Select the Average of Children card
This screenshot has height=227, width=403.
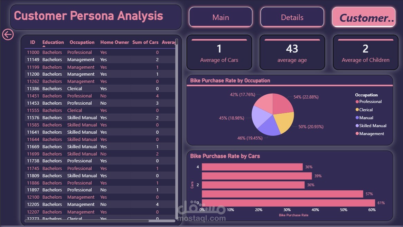point(365,53)
